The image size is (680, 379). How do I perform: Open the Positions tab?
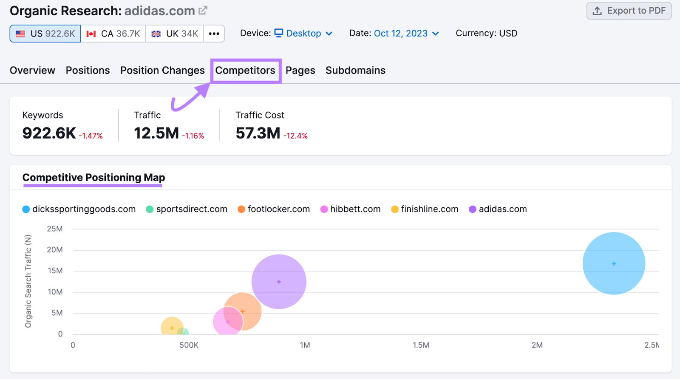pyautogui.click(x=88, y=71)
